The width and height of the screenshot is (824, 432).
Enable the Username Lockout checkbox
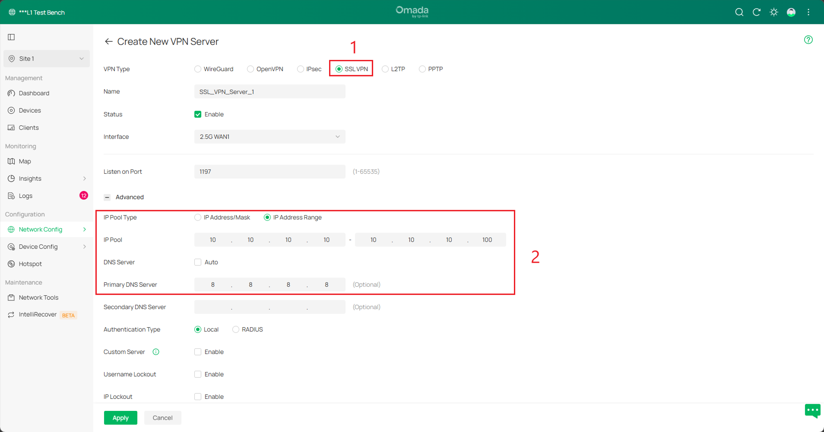click(x=198, y=374)
